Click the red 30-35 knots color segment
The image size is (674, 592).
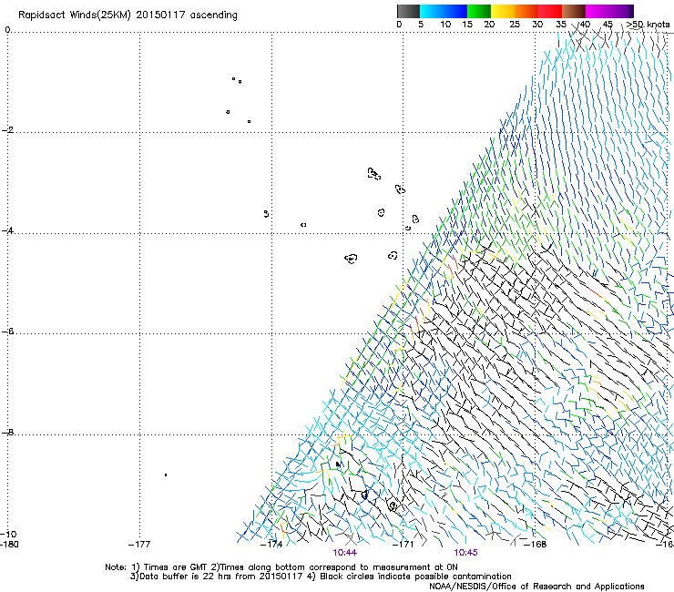click(550, 11)
